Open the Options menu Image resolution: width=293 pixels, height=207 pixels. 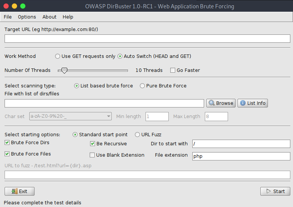[x=27, y=17]
